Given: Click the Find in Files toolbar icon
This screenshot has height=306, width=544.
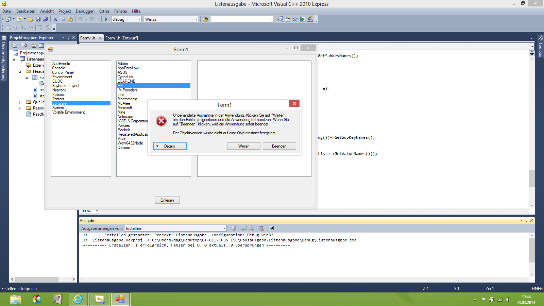Looking at the screenshot, I should [x=205, y=19].
